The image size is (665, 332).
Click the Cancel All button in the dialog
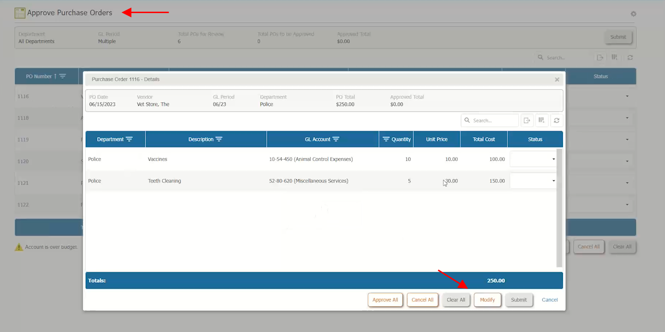(422, 300)
